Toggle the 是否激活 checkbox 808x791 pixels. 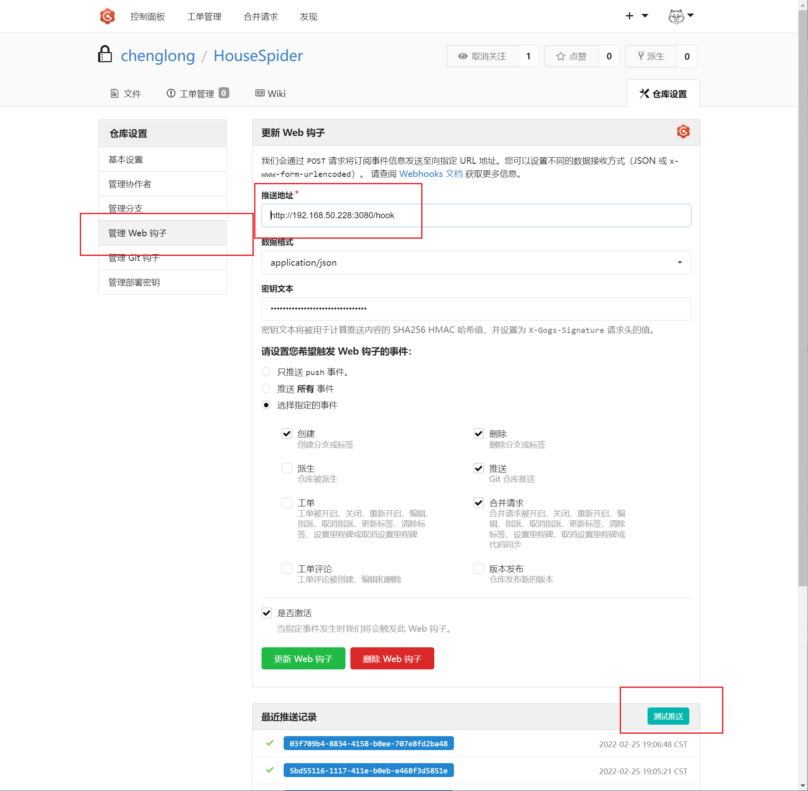267,613
